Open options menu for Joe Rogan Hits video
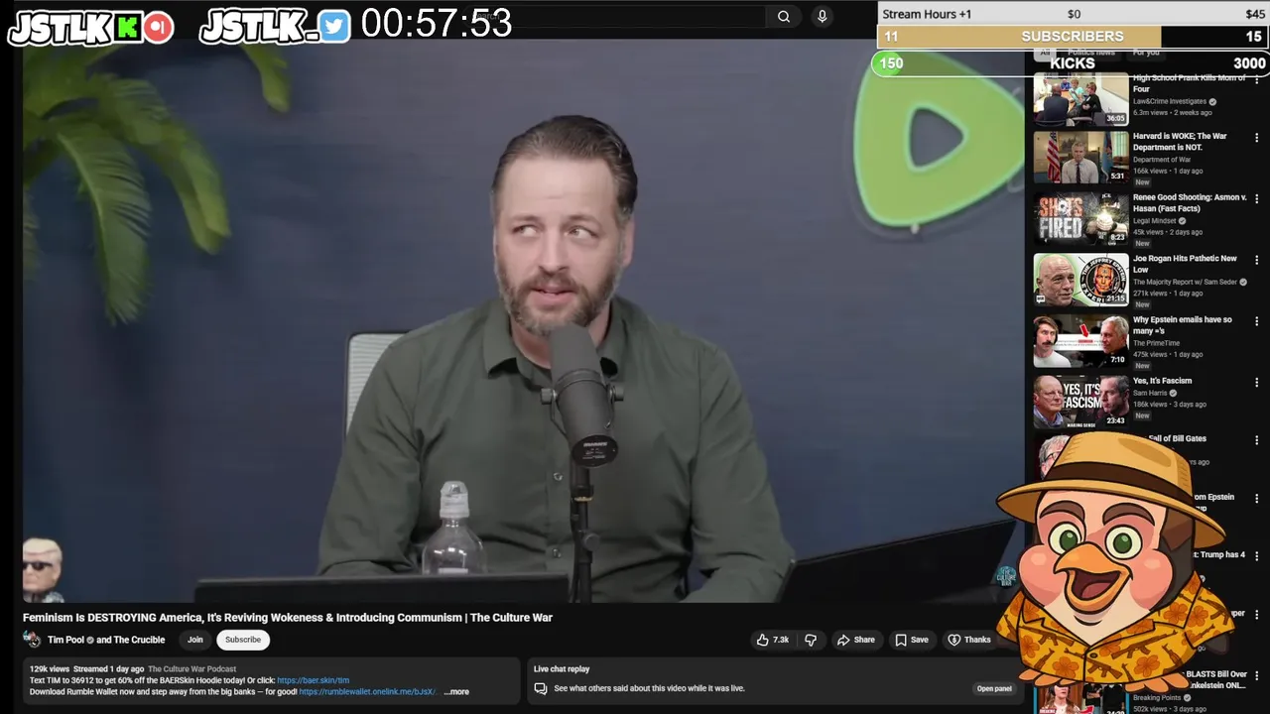The width and height of the screenshot is (1270, 714). pyautogui.click(x=1257, y=260)
